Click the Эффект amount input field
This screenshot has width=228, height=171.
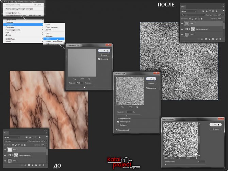[x=129, y=112]
